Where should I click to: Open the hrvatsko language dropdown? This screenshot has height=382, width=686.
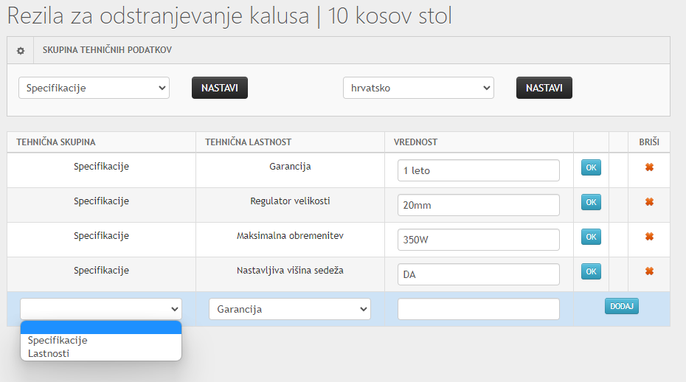pyautogui.click(x=418, y=88)
